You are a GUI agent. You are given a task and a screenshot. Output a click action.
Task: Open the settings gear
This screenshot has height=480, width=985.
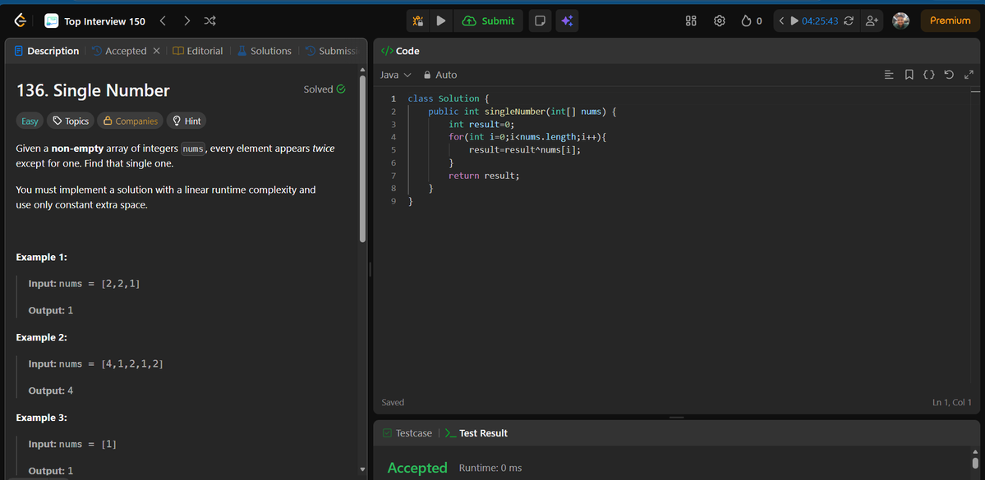[720, 21]
